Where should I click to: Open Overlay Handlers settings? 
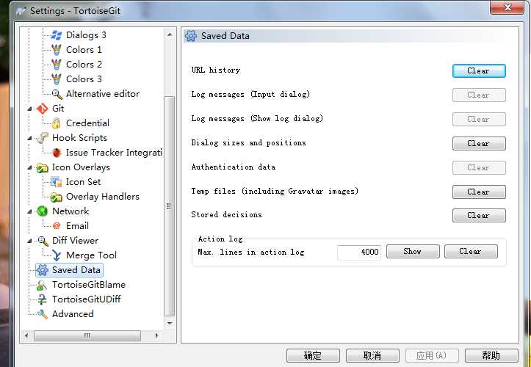(x=103, y=197)
